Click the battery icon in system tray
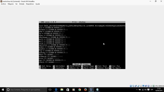 [x=140, y=90]
